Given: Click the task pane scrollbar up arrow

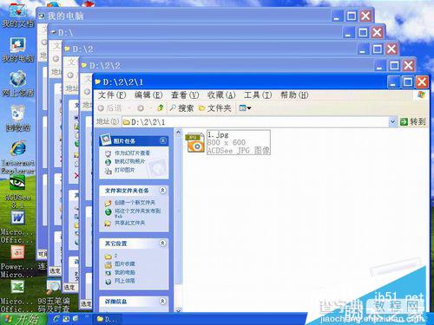Looking at the screenshot, I should click(178, 133).
